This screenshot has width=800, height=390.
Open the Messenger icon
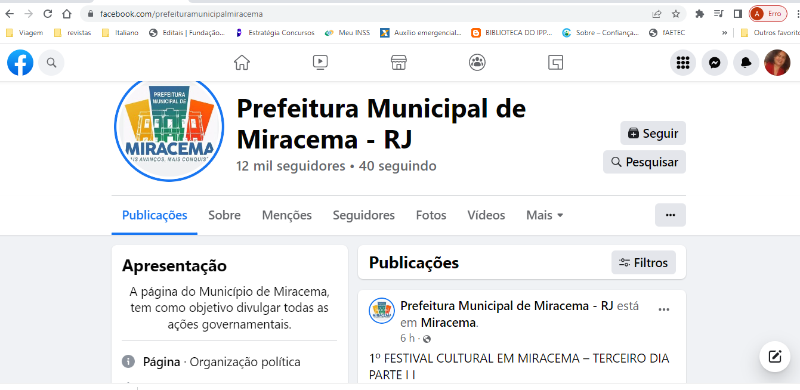[715, 63]
